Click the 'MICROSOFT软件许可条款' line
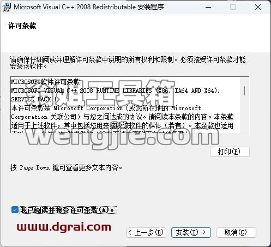The width and height of the screenshot is (271, 247). (x=45, y=82)
